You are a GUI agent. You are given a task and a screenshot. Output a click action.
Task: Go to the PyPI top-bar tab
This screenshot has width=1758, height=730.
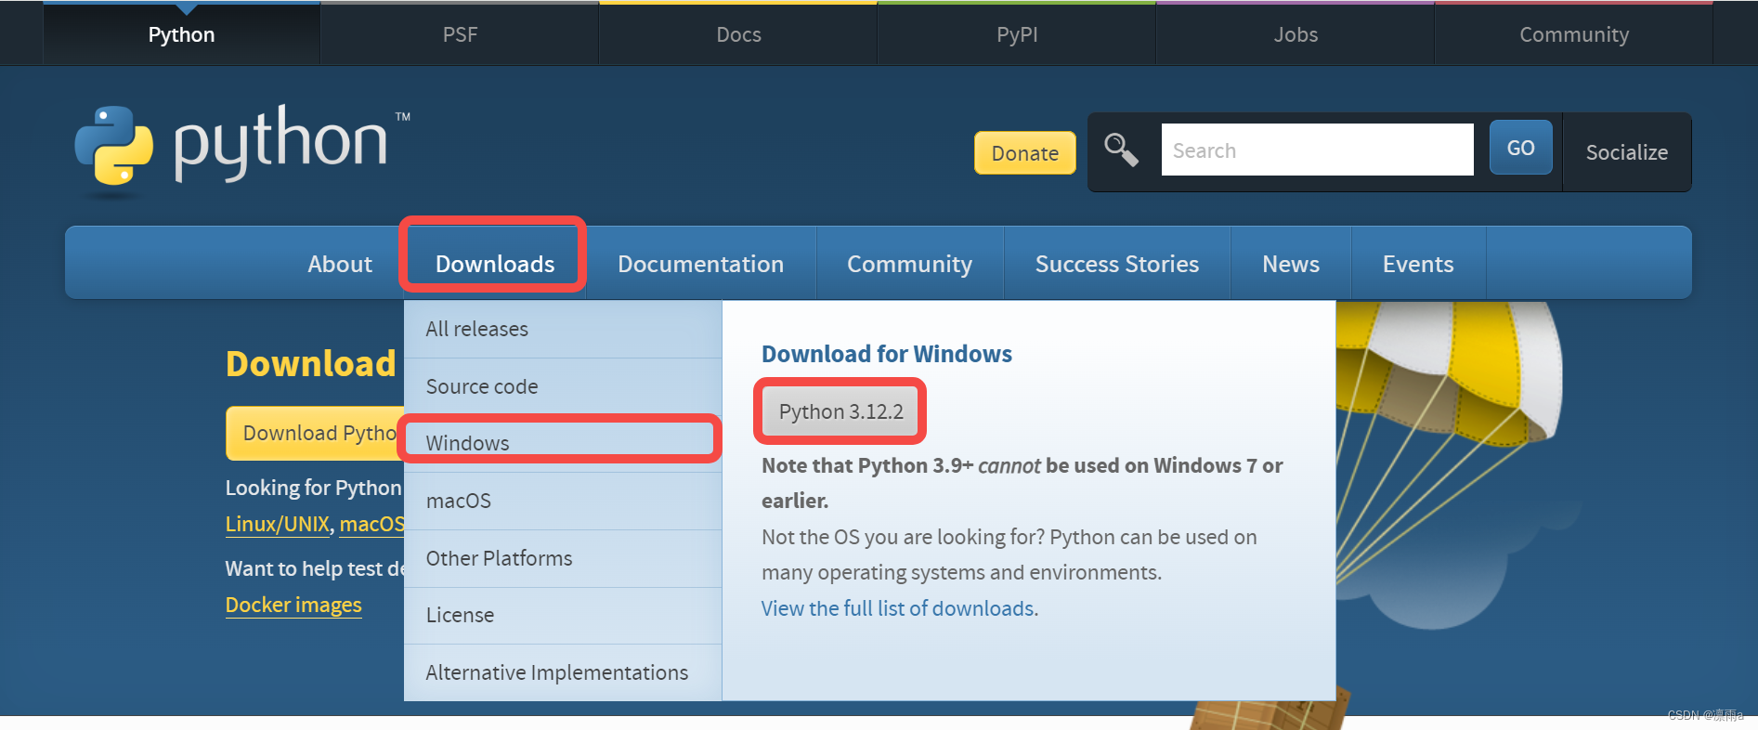[x=1017, y=34]
